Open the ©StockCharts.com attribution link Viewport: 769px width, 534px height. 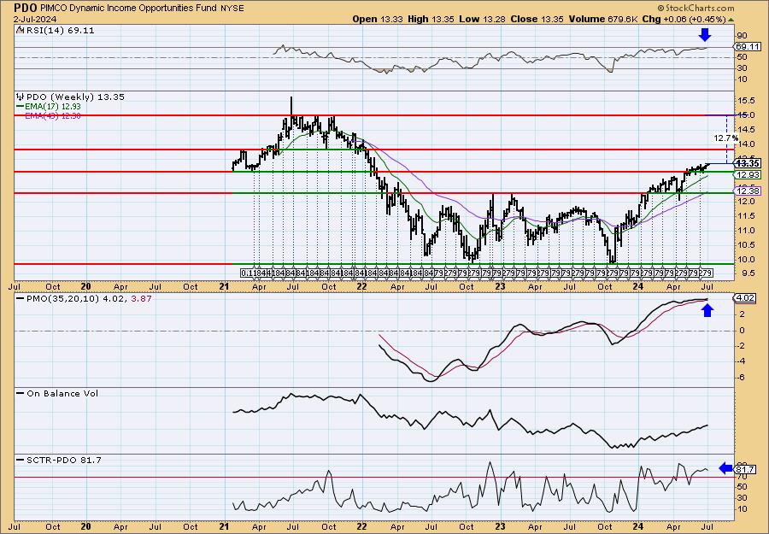pyautogui.click(x=696, y=8)
